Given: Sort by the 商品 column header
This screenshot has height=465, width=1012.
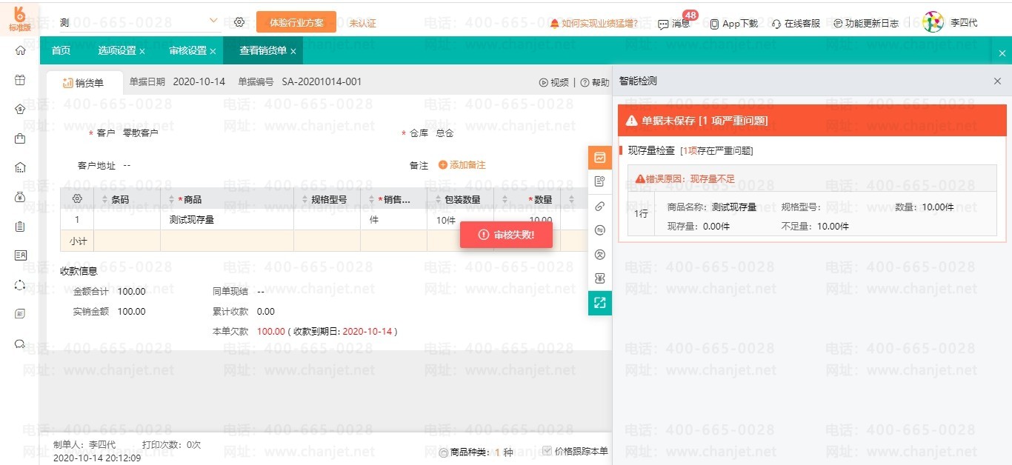Looking at the screenshot, I should pos(193,199).
